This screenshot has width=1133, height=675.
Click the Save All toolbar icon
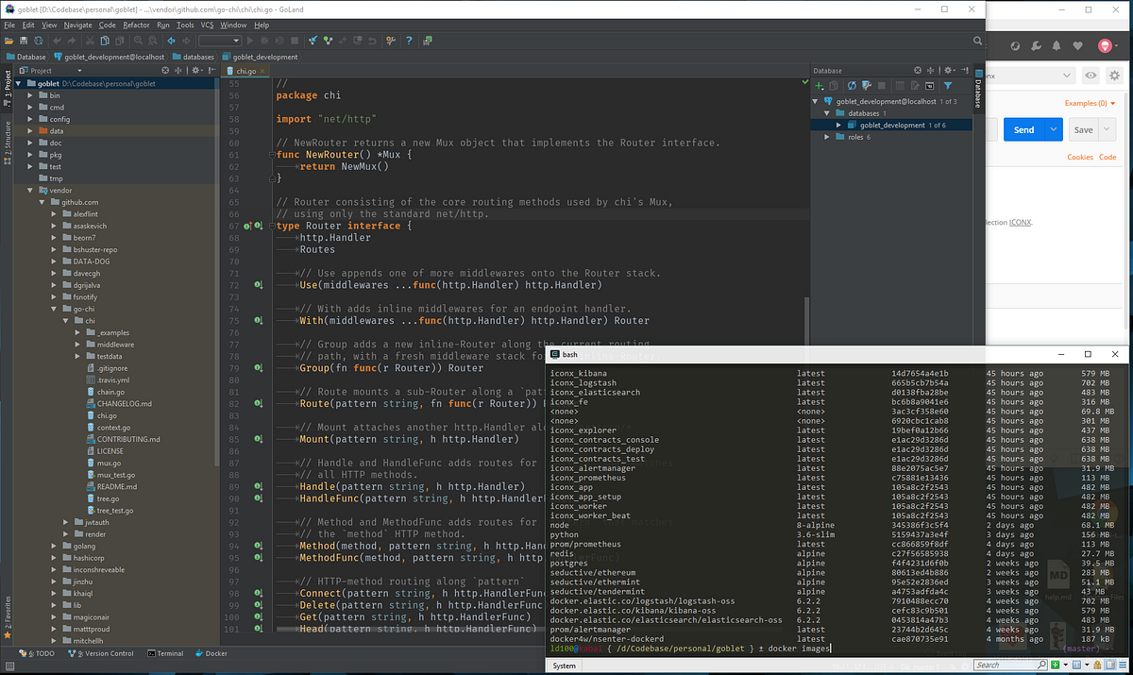[x=24, y=41]
